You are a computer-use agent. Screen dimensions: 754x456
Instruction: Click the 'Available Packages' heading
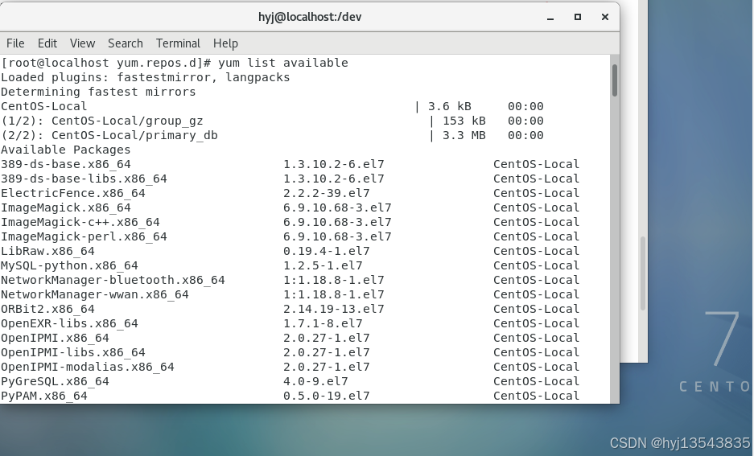click(66, 150)
